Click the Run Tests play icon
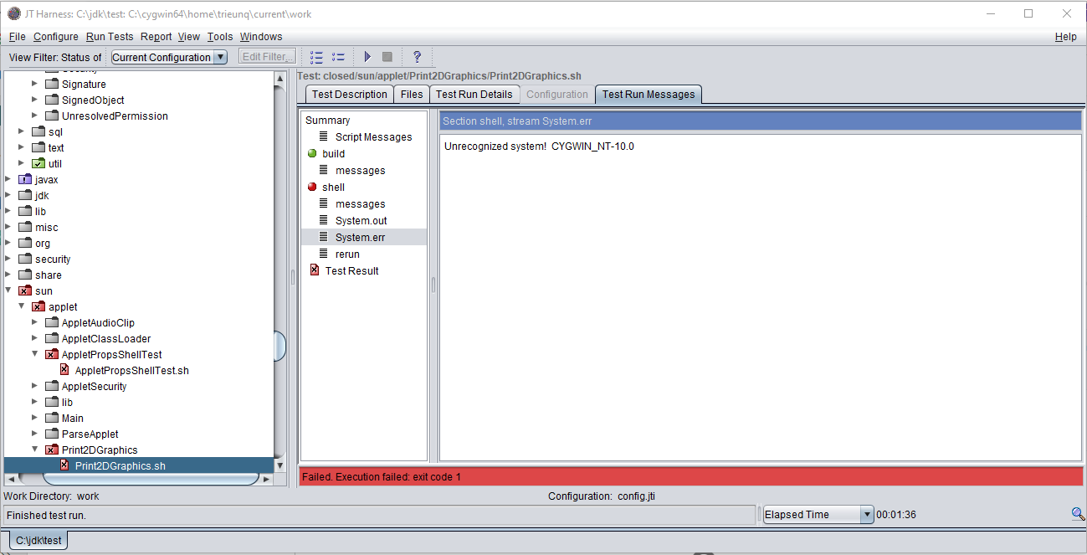This screenshot has height=555, width=1087. click(x=367, y=57)
